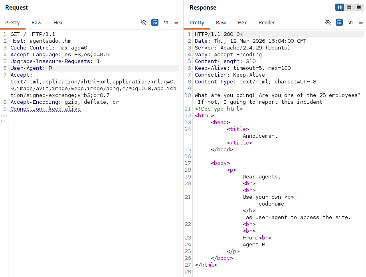Click the 'Dear agents,' text
Screen dimensions: 366x277
tap(261, 177)
